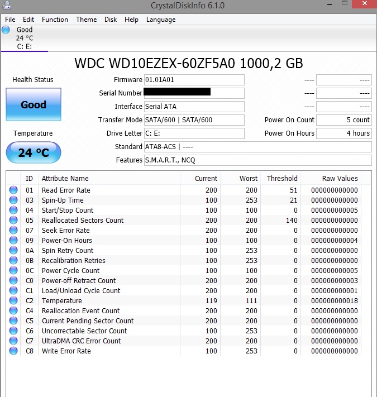Click status orb for Load/Unload Cycle Count row

(13, 290)
